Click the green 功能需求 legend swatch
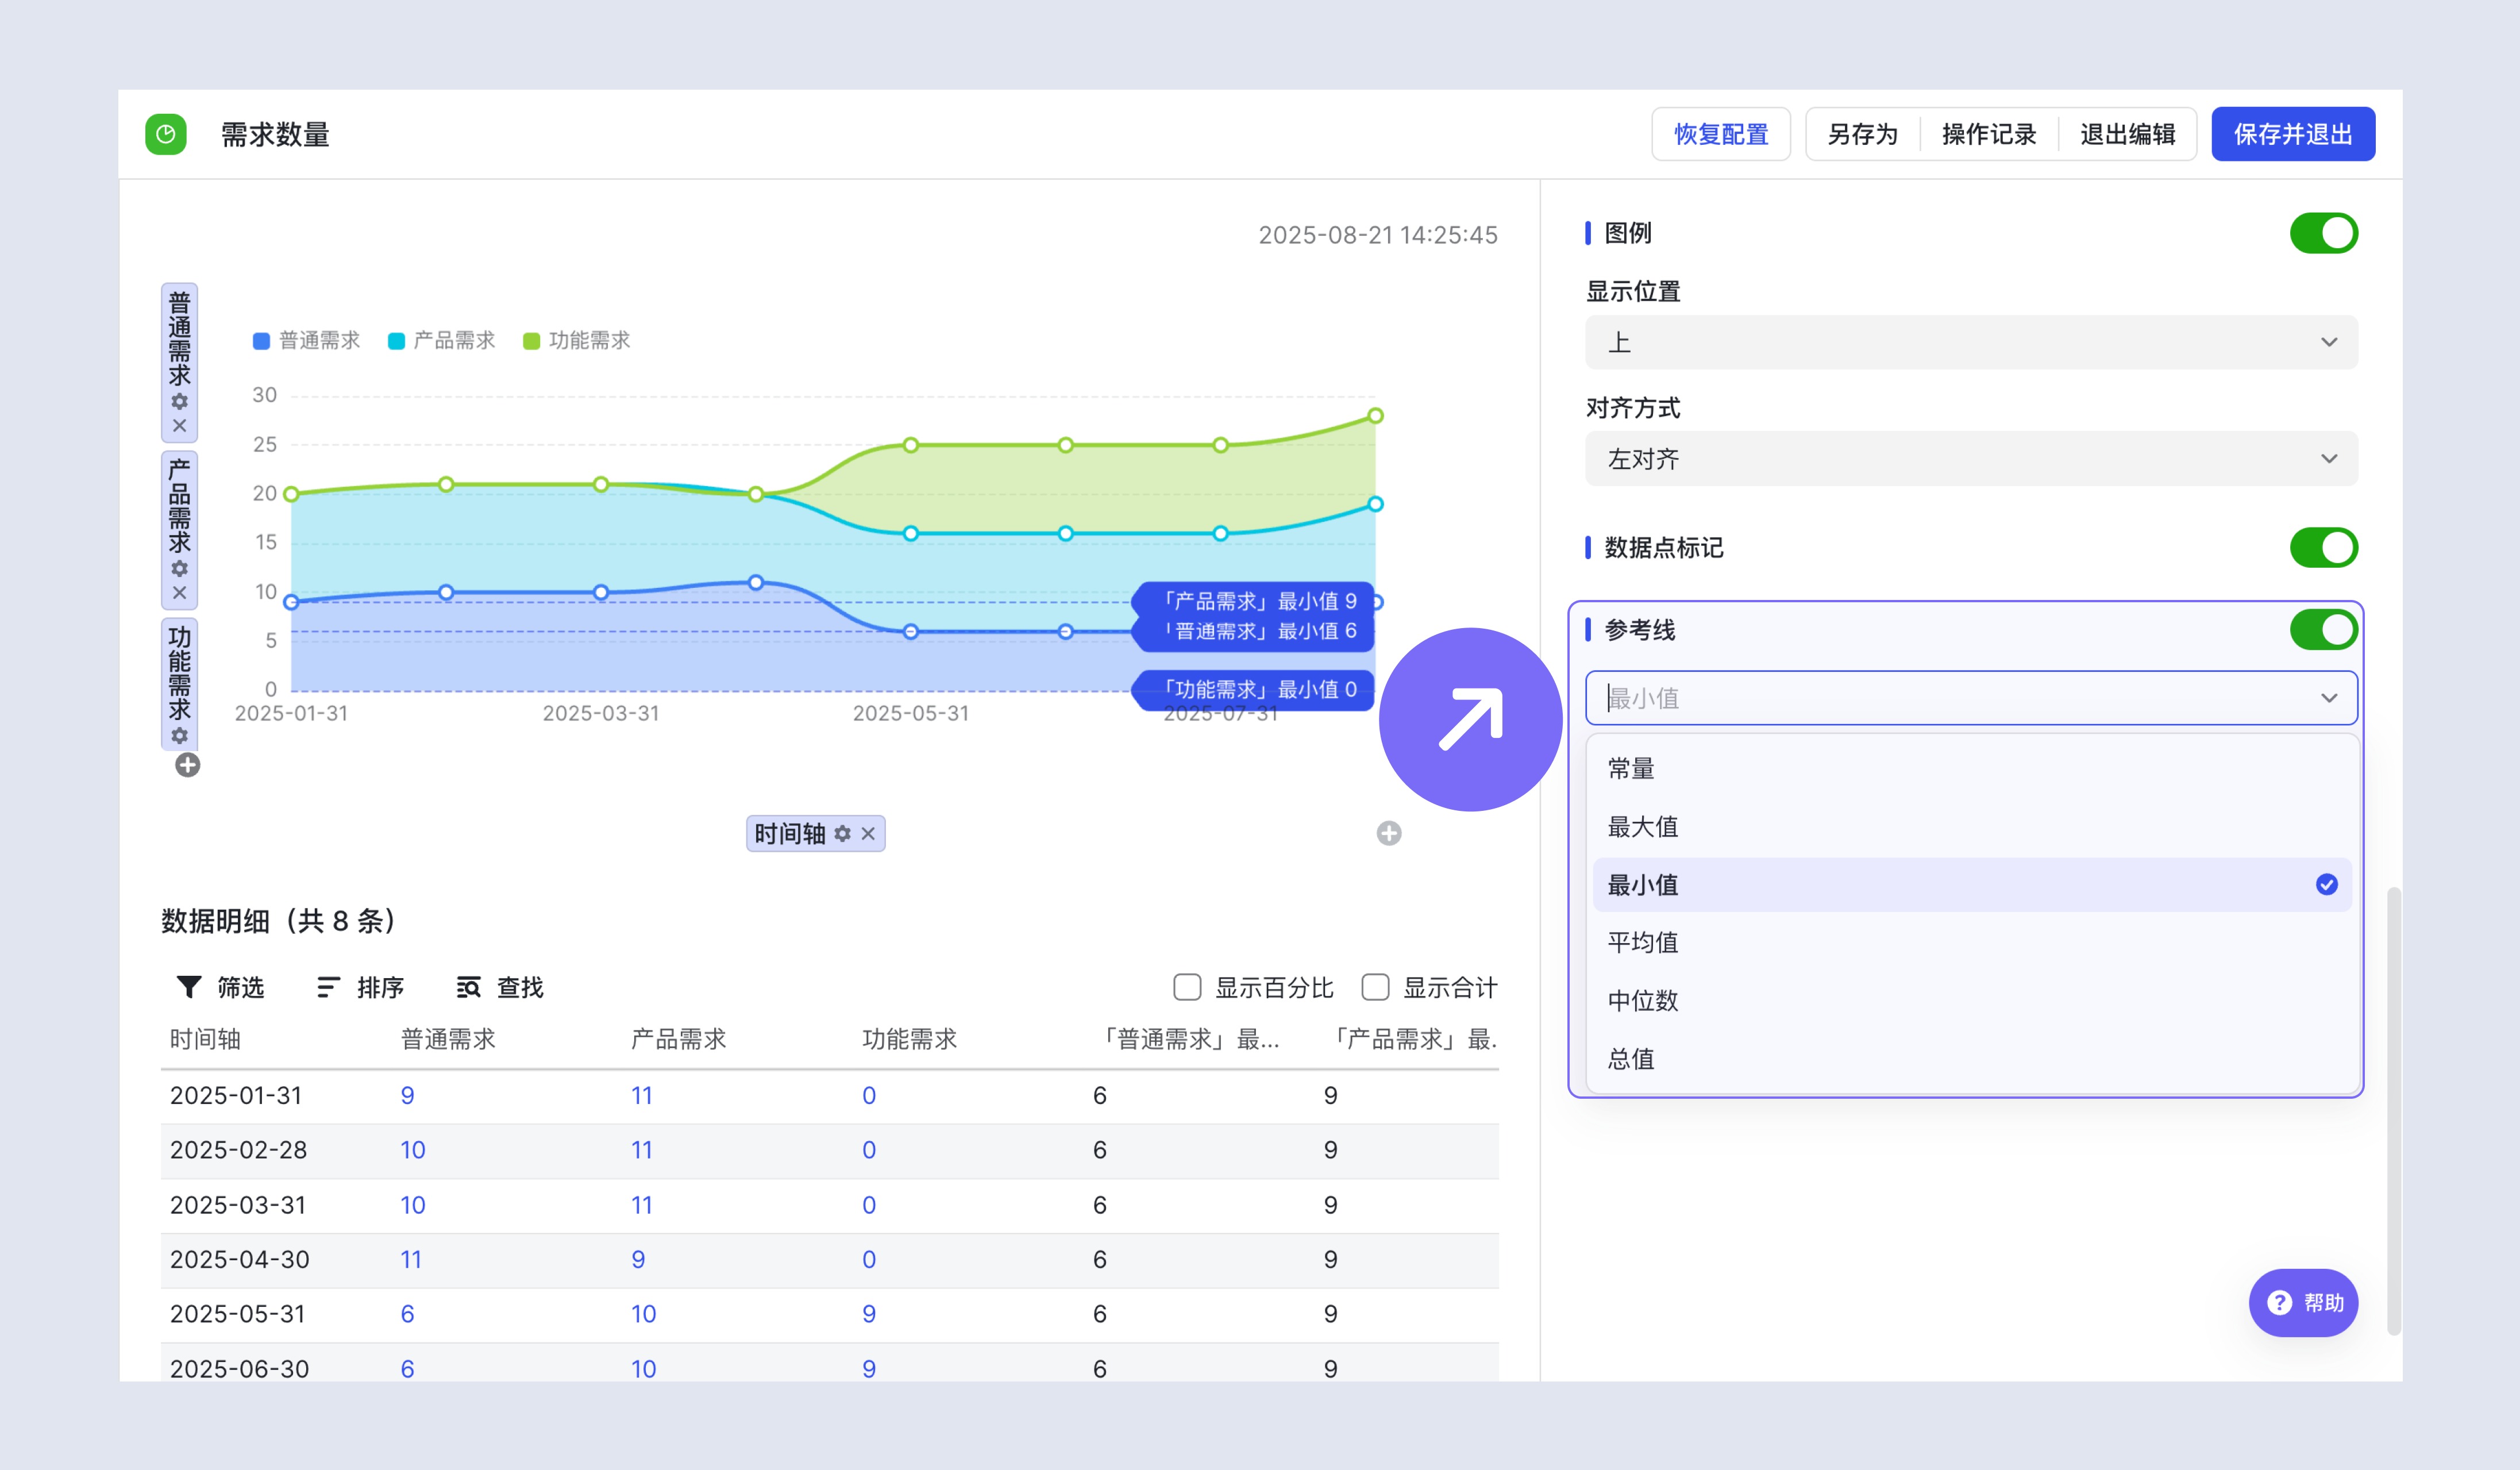 point(531,341)
